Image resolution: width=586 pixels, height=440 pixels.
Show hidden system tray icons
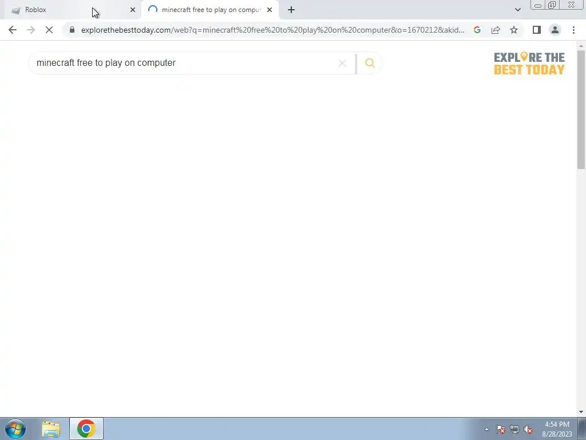click(x=486, y=429)
